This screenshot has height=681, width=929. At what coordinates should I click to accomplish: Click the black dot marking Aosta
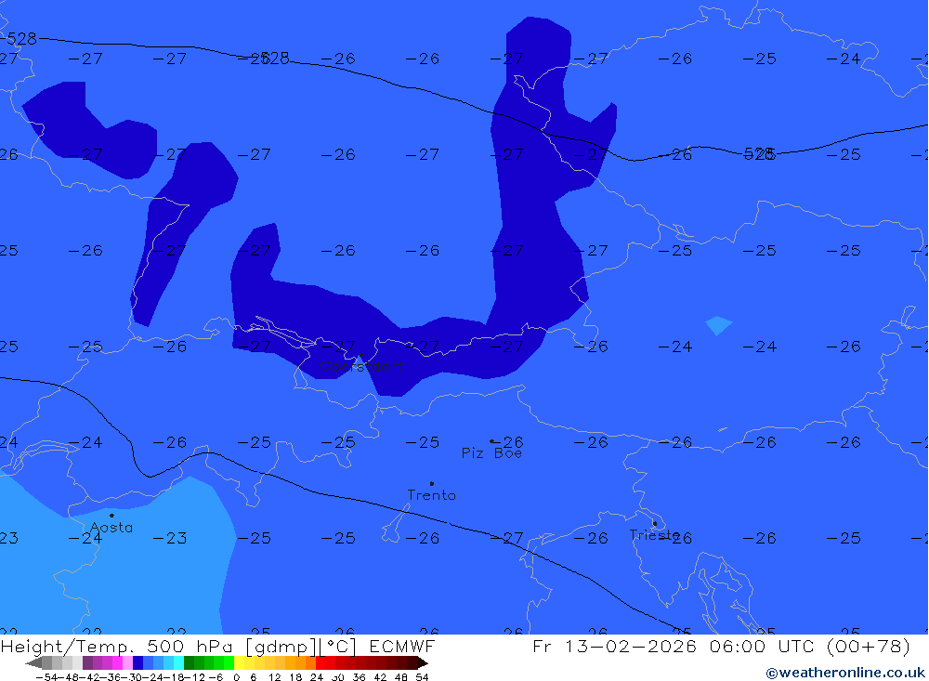tap(111, 516)
